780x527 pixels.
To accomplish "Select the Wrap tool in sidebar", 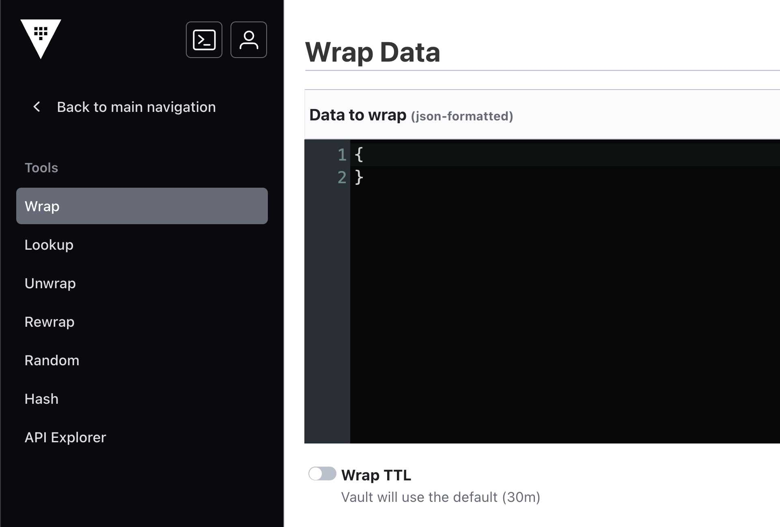I will 142,206.
